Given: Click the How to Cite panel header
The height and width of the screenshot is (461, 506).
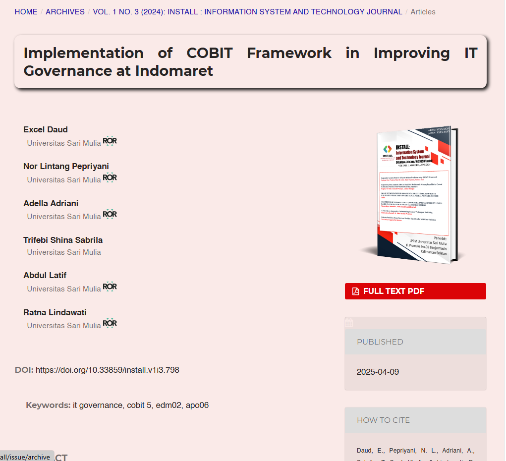Looking at the screenshot, I should 383,420.
